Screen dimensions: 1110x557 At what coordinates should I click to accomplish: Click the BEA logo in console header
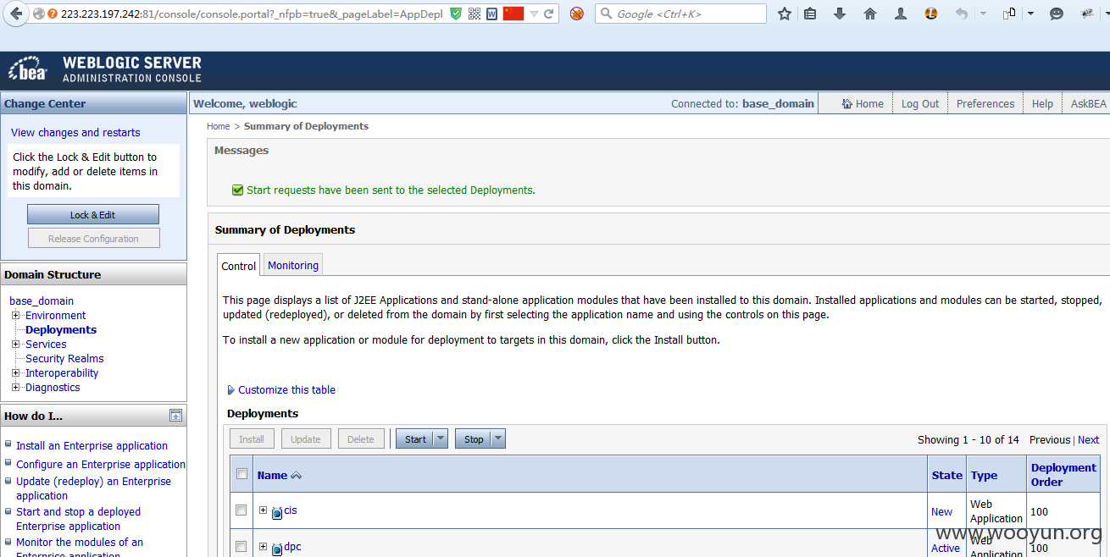28,69
